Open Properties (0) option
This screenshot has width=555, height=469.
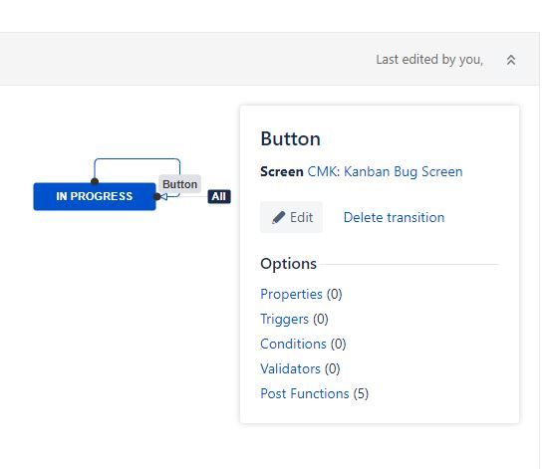click(301, 294)
